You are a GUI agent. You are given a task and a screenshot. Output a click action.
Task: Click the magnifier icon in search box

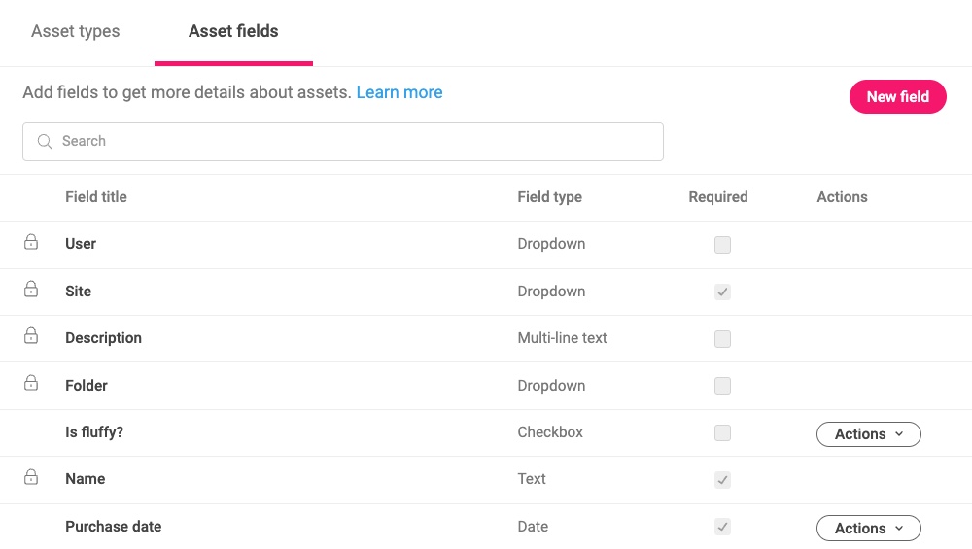click(x=45, y=142)
